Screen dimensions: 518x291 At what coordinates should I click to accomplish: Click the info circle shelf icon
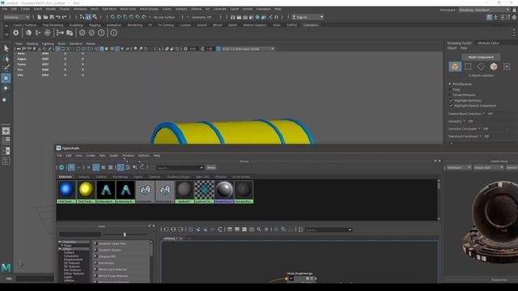[113, 32]
